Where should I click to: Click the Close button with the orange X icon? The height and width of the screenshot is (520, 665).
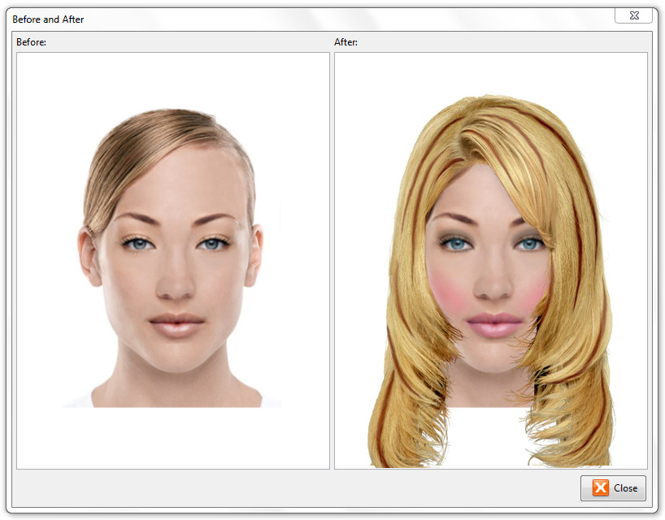(x=613, y=488)
